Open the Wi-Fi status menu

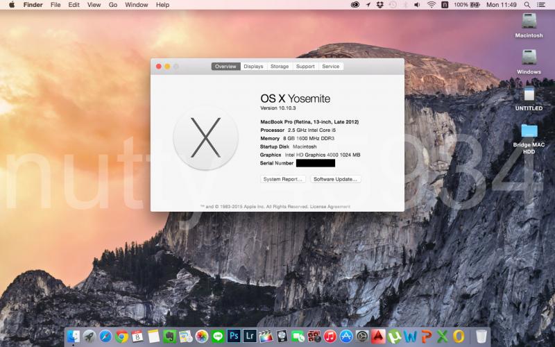431,5
